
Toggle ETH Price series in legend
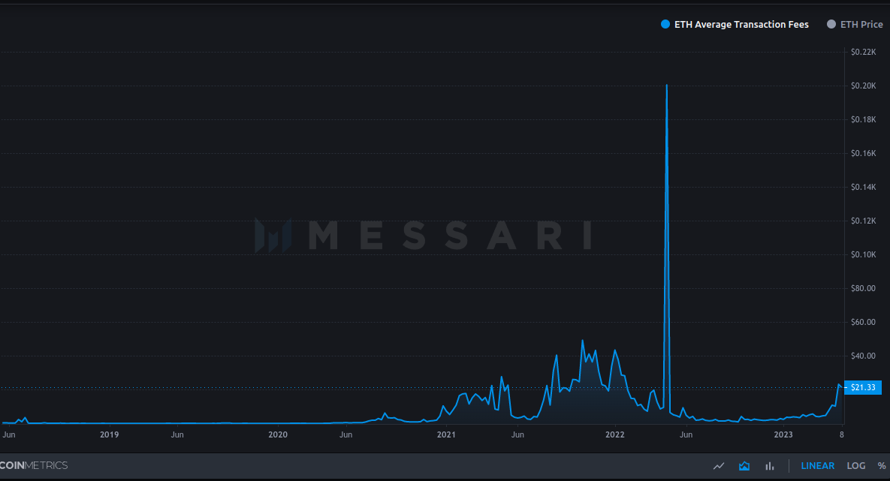[x=855, y=25]
